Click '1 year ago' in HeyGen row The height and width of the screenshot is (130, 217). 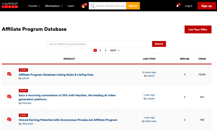point(149,95)
